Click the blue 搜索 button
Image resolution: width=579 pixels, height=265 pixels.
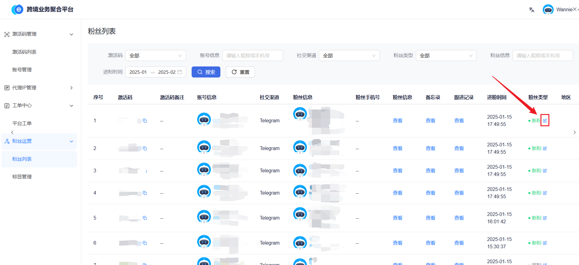click(x=206, y=72)
